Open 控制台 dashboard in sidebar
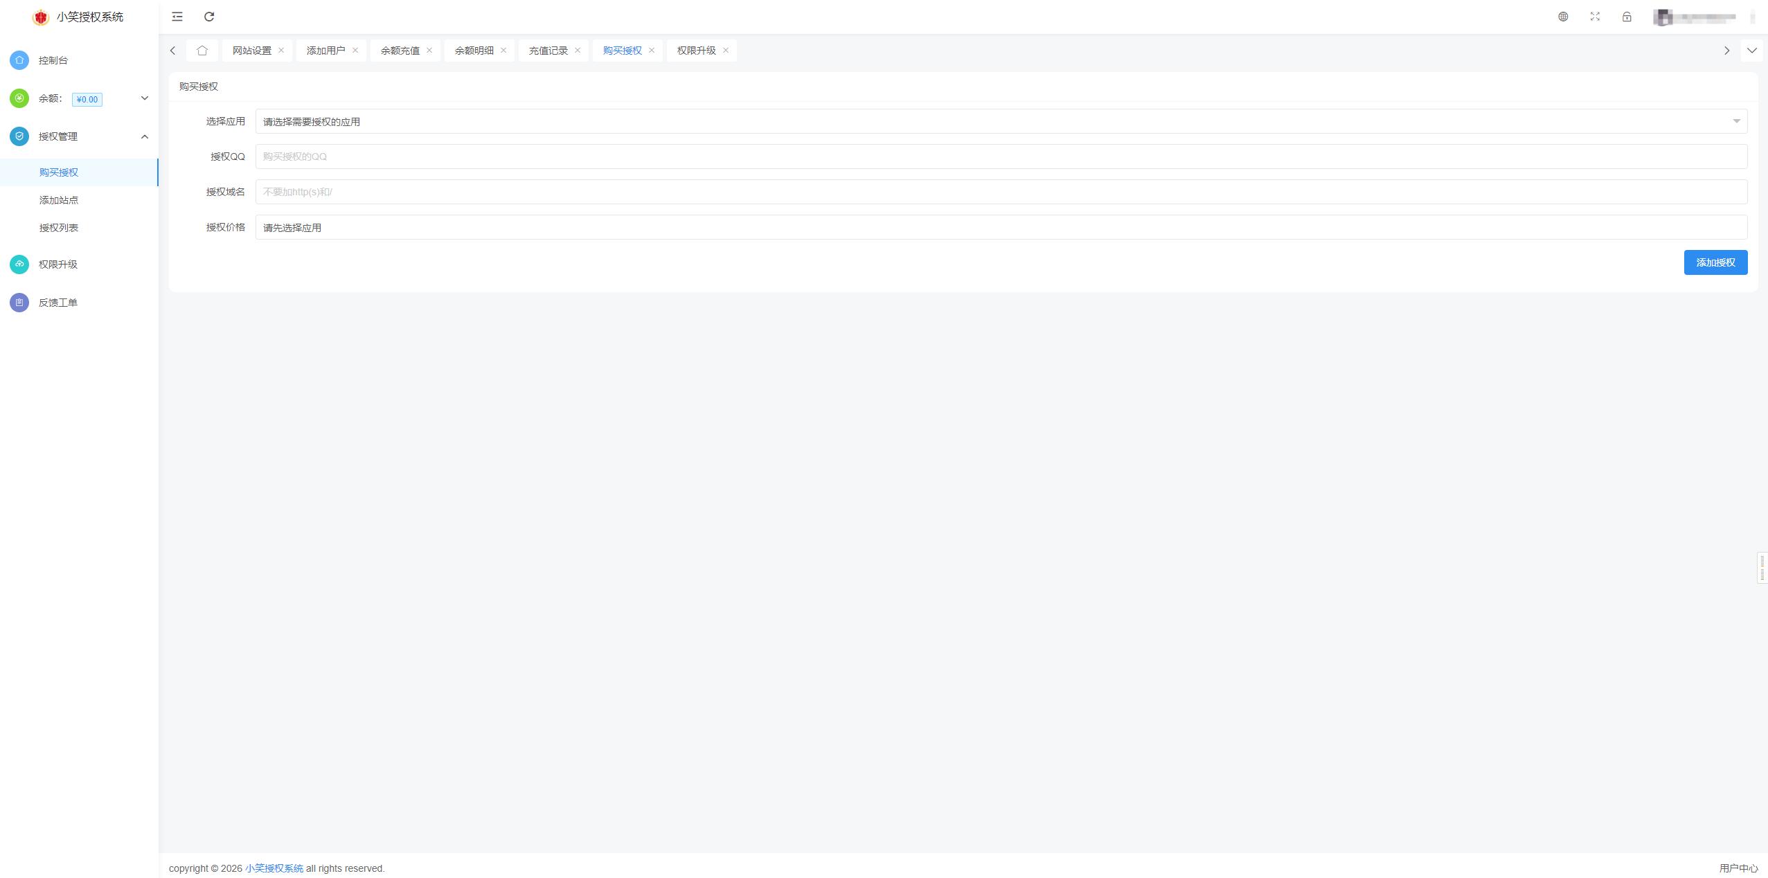The image size is (1768, 878). 53,60
